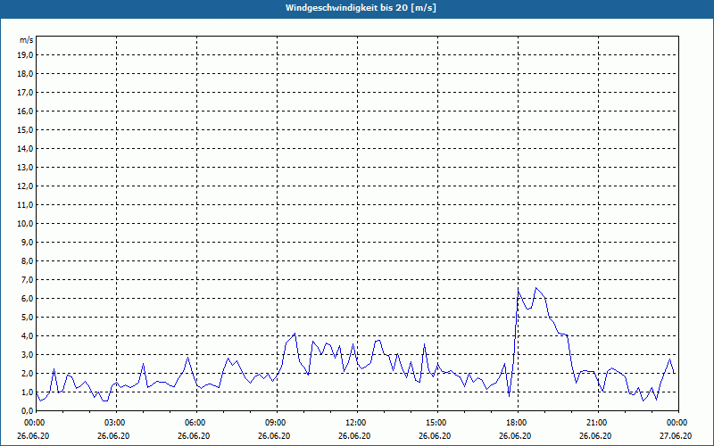Click the 19,0 y-axis label
This screenshot has height=446, width=714.
point(25,55)
